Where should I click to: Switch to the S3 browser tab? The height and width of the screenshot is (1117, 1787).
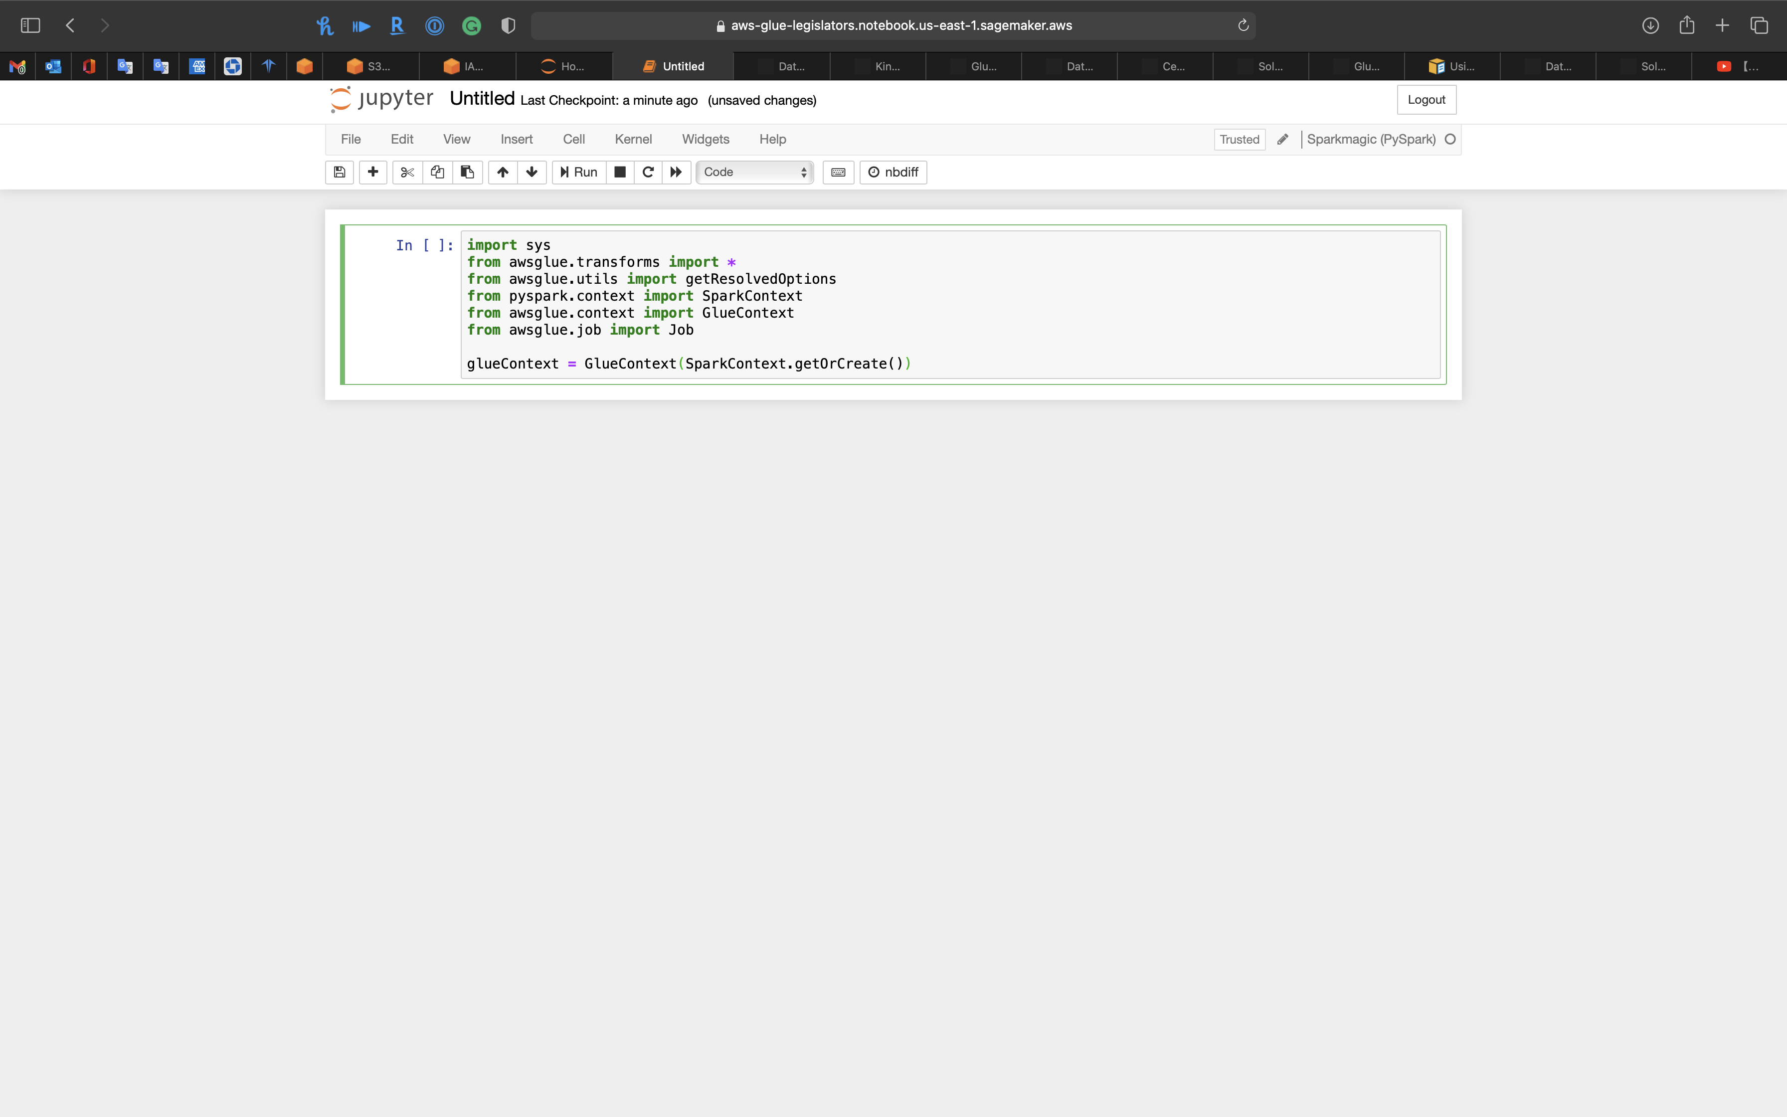click(x=370, y=66)
